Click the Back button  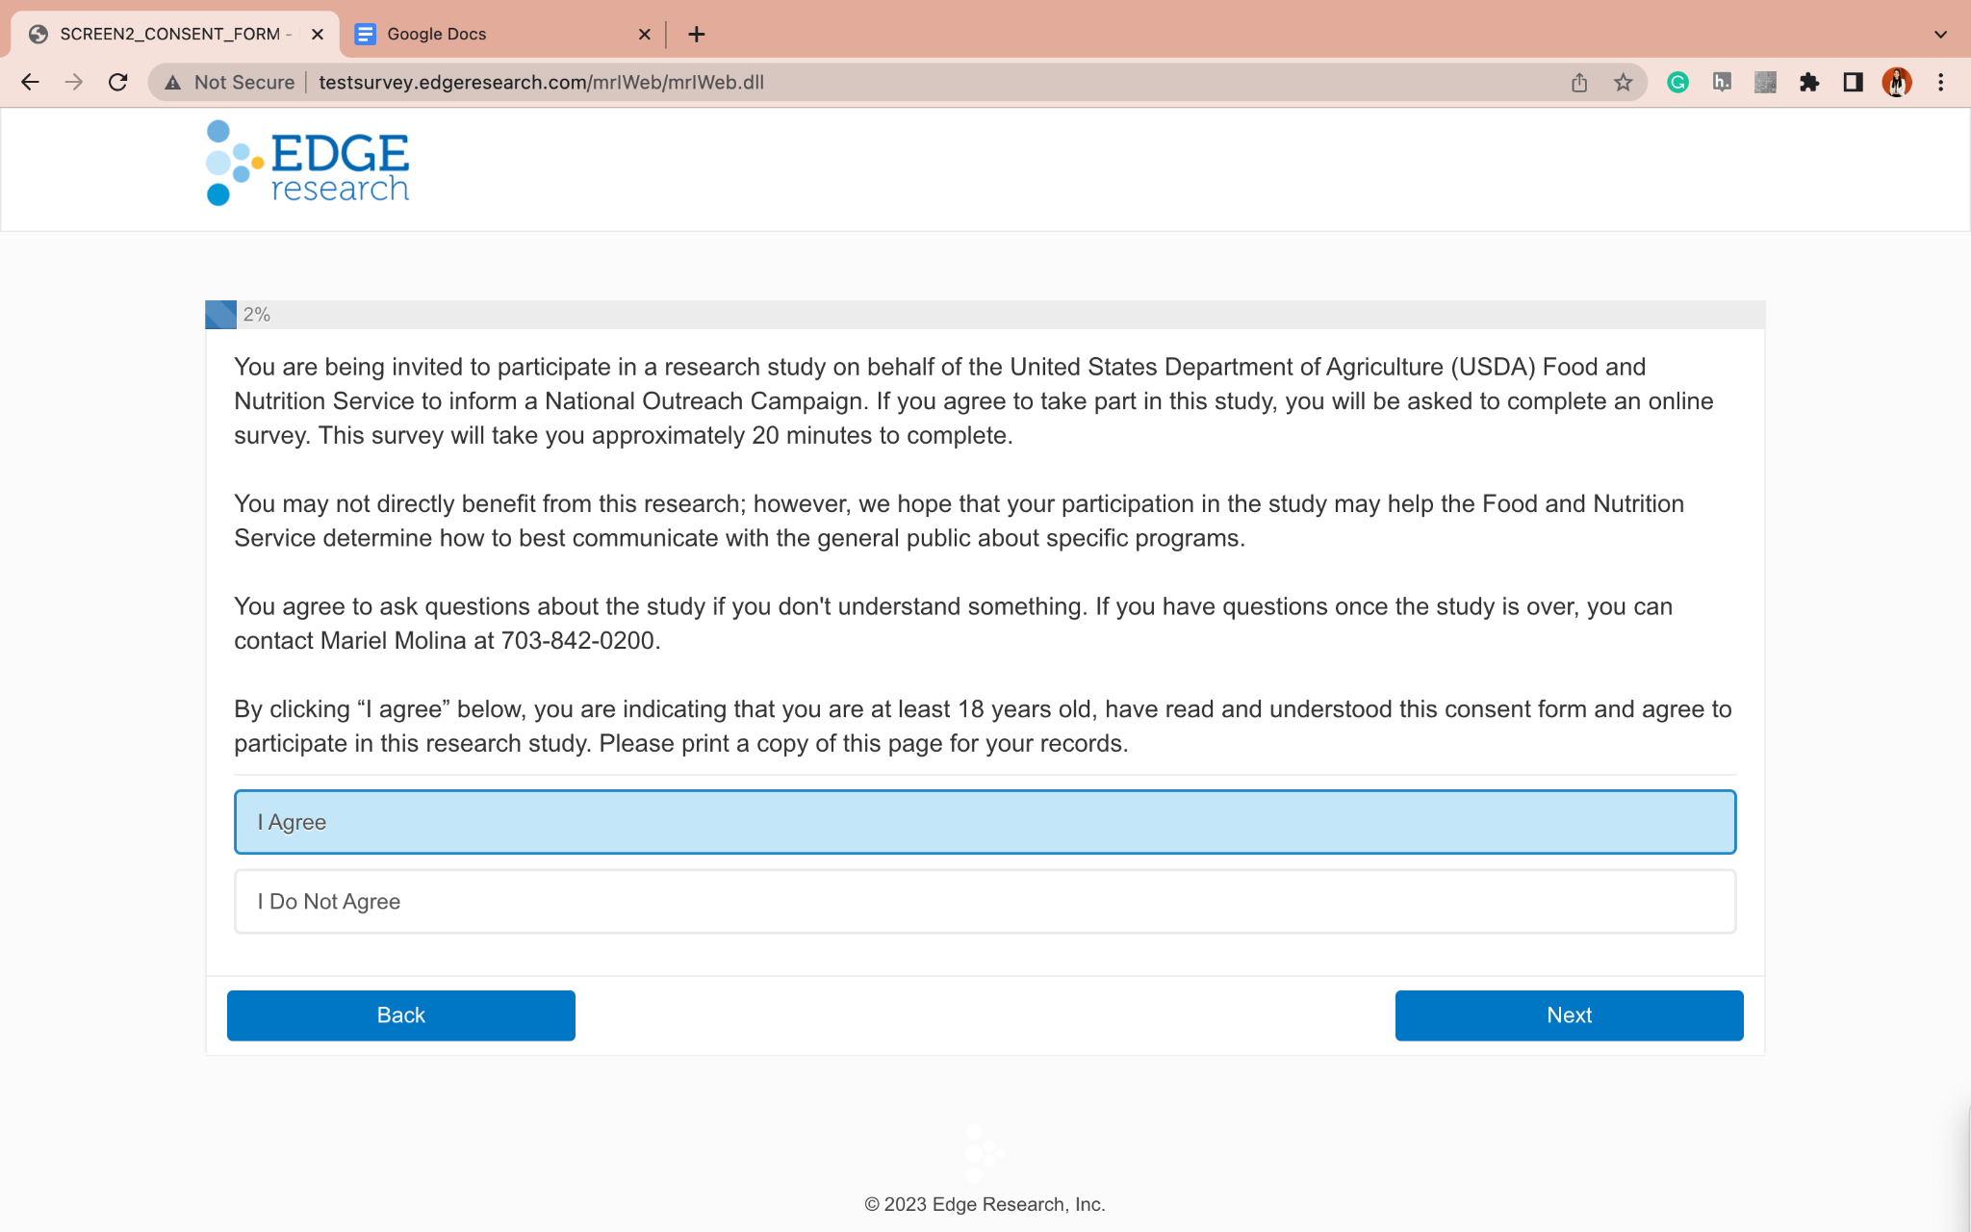(x=400, y=1015)
